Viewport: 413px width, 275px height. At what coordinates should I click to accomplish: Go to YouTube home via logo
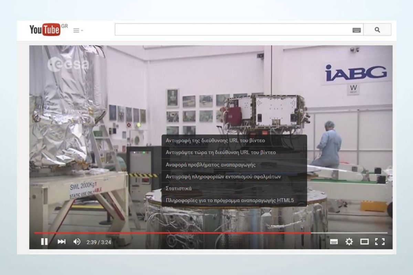click(45, 30)
